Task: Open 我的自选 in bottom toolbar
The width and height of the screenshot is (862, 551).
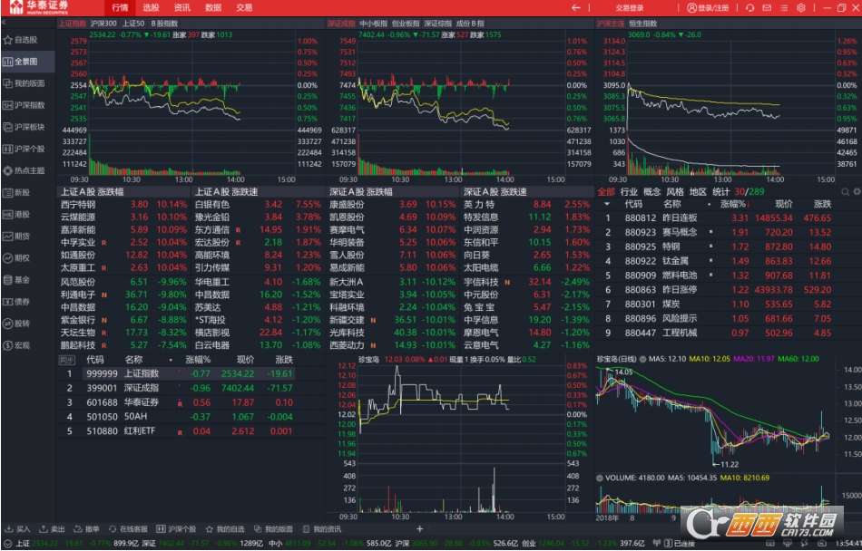Action: tap(225, 529)
